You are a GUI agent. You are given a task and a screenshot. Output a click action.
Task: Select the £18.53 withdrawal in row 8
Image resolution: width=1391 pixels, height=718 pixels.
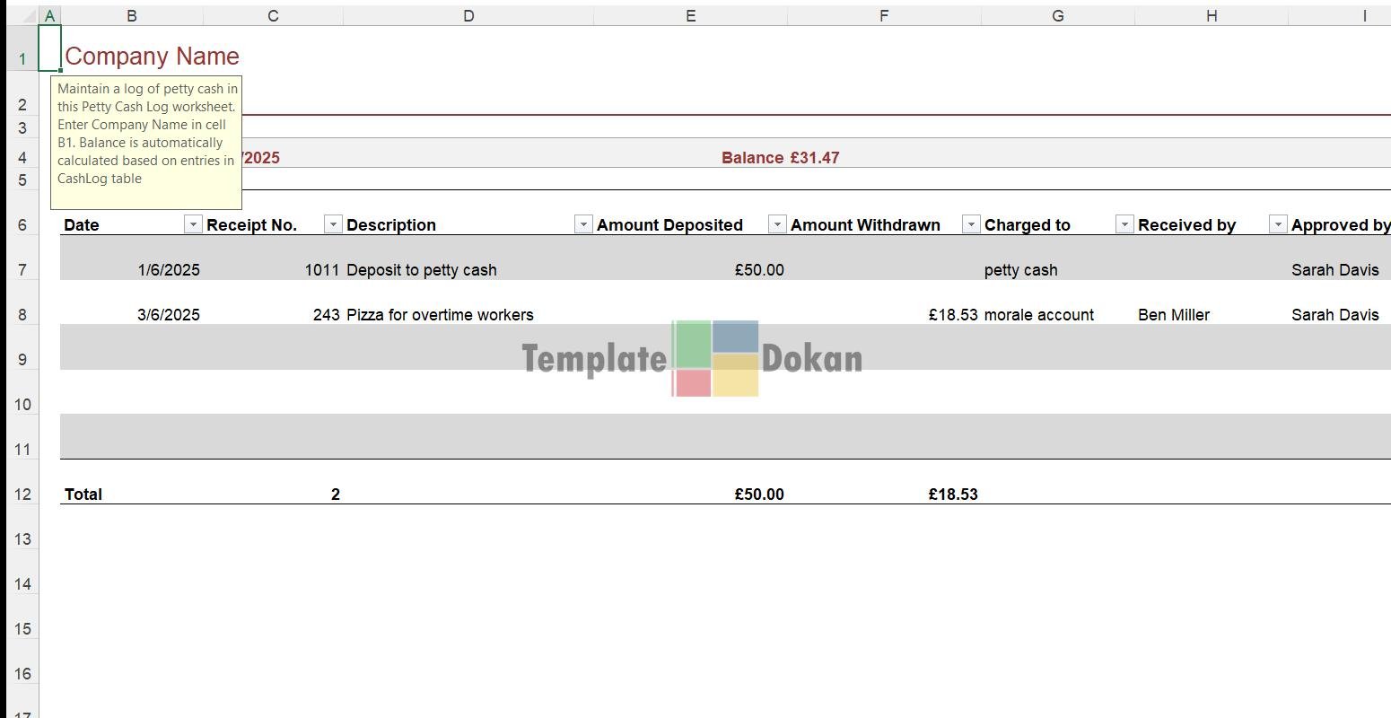pyautogui.click(x=953, y=315)
